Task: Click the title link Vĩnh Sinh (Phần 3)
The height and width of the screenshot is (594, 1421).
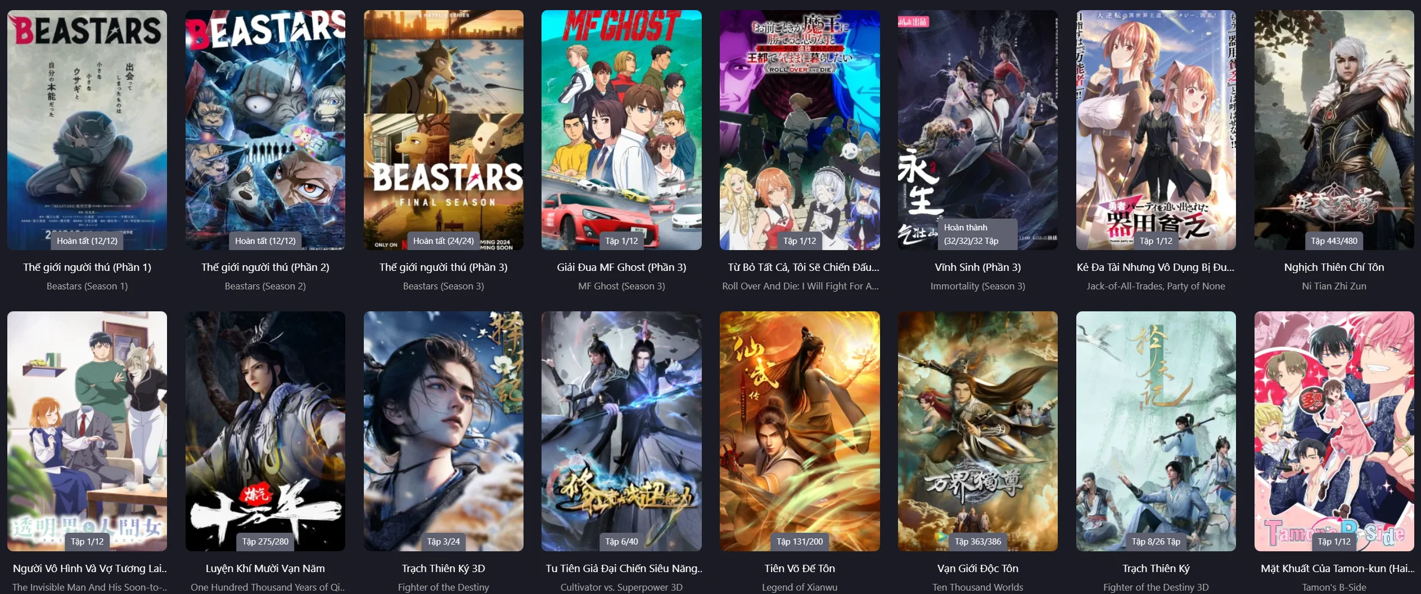Action: (978, 267)
